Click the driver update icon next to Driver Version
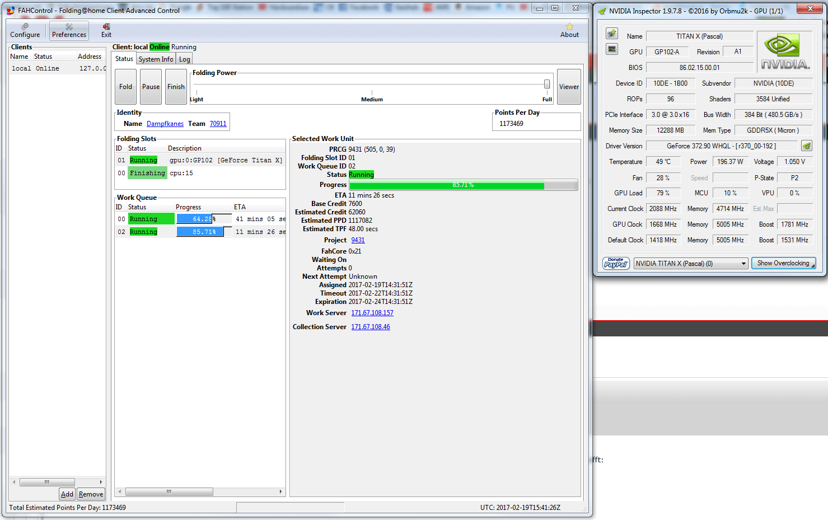Viewport: 828px width, 520px height. [x=807, y=146]
